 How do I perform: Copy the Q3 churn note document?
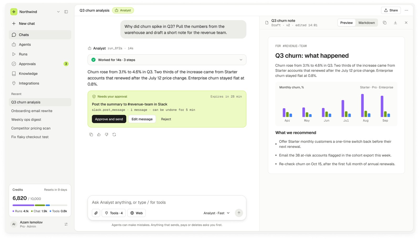[385, 23]
